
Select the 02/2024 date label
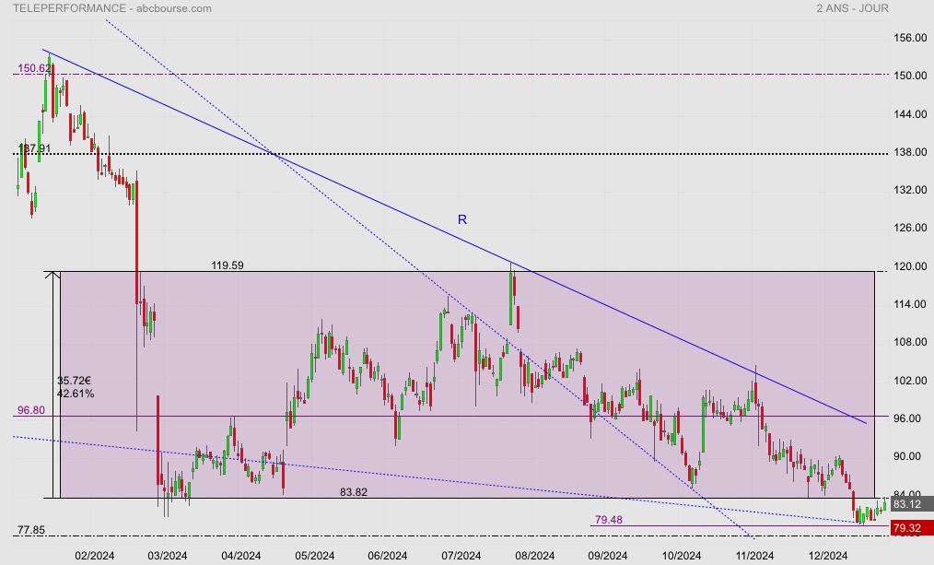point(95,556)
